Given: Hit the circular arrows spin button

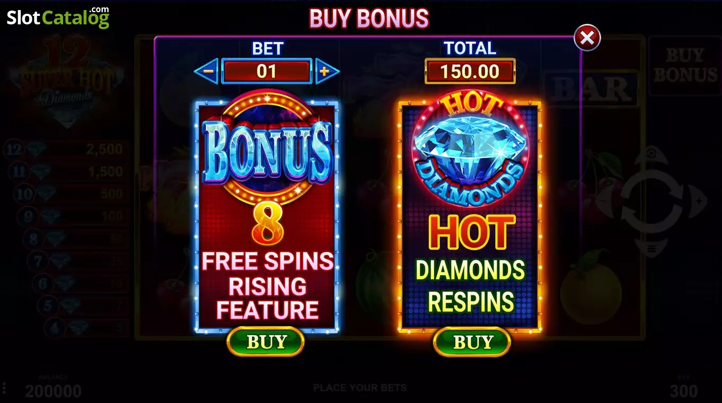Looking at the screenshot, I should coord(650,201).
